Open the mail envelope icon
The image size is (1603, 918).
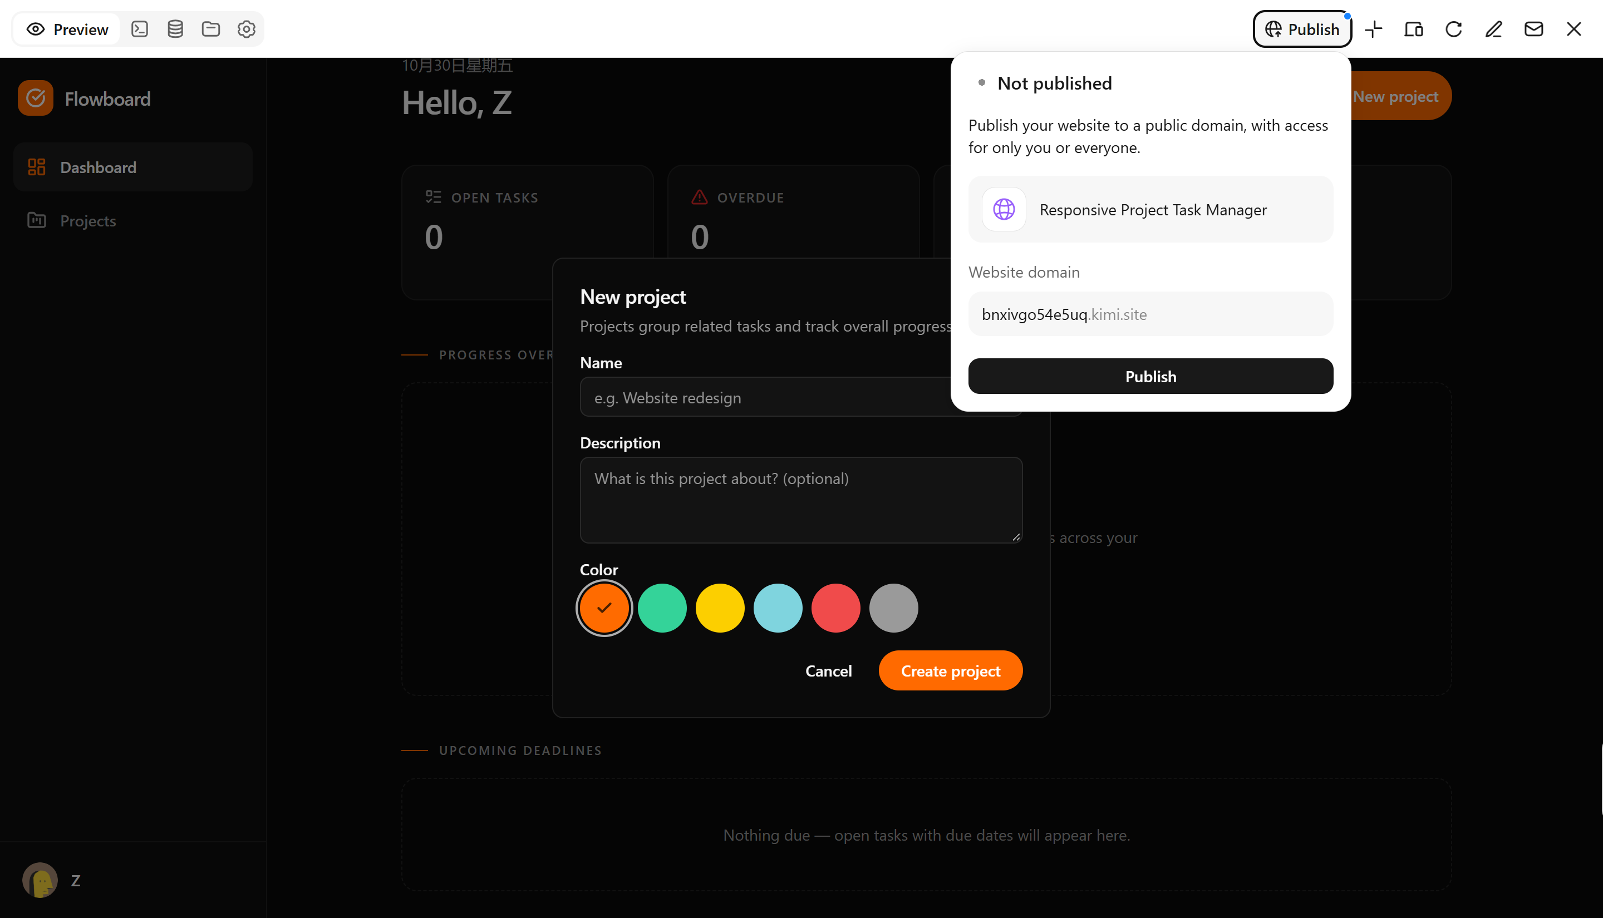1533,29
